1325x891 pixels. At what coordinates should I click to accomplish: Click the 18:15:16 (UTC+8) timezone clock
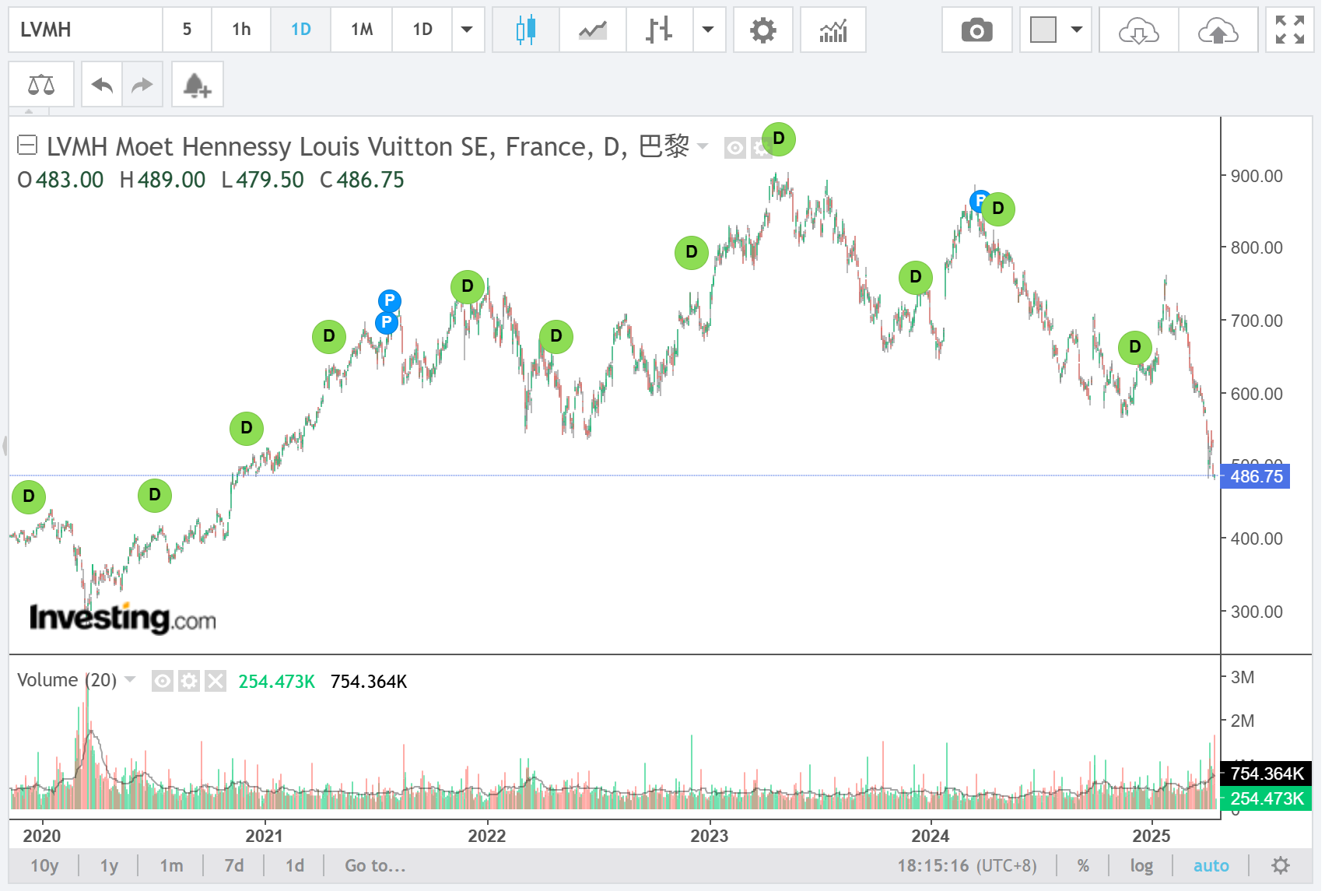coord(967,865)
